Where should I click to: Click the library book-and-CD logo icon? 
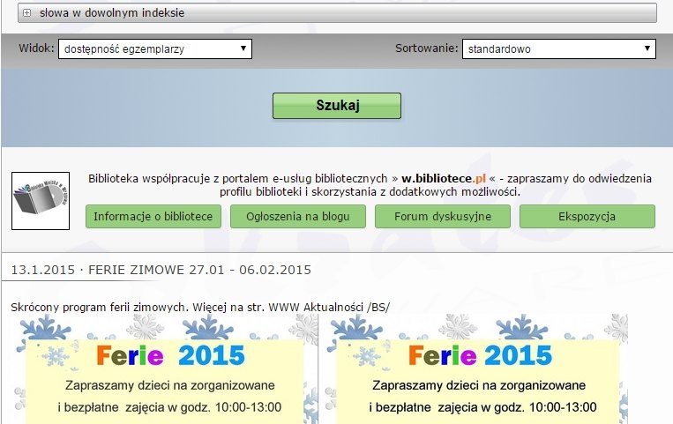pyautogui.click(x=41, y=201)
